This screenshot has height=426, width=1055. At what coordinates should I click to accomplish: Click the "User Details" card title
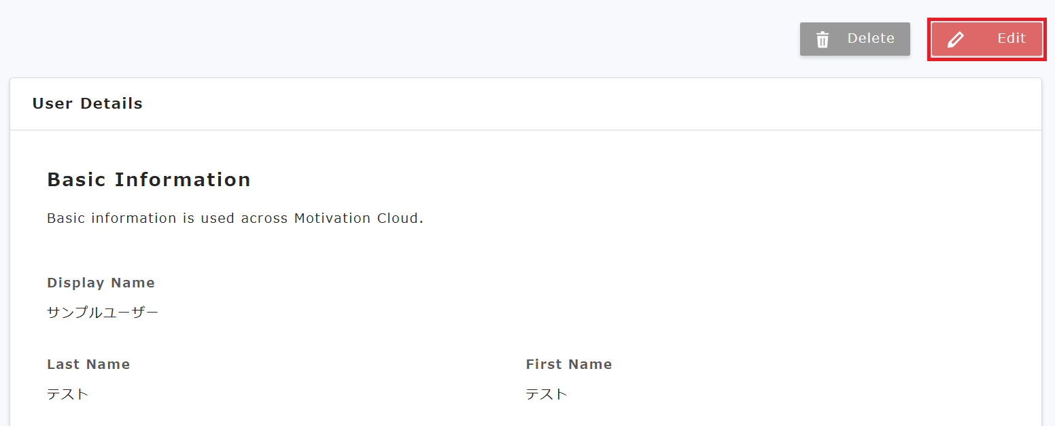(x=88, y=104)
